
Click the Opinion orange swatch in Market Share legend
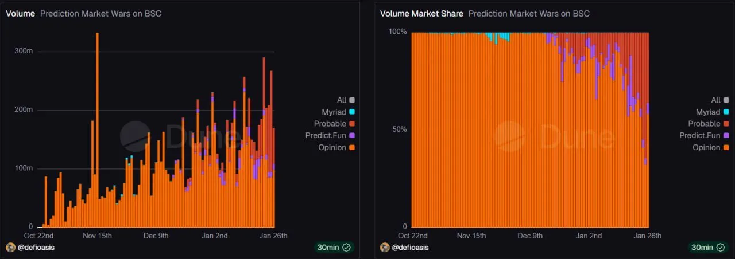click(726, 147)
